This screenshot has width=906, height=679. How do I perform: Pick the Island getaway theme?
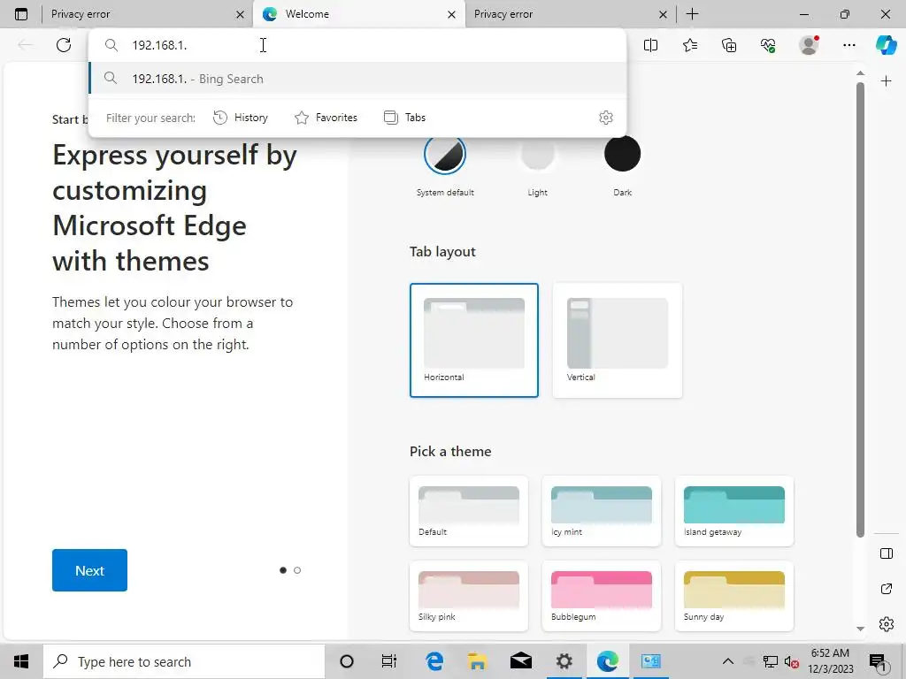[x=733, y=511]
